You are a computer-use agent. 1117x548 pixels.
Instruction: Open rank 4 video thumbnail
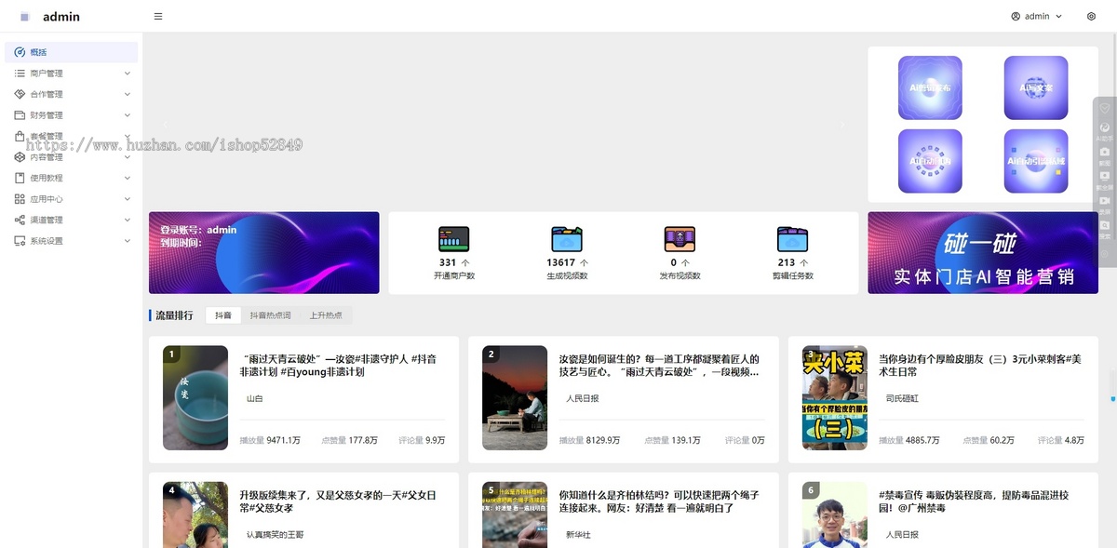tap(195, 515)
